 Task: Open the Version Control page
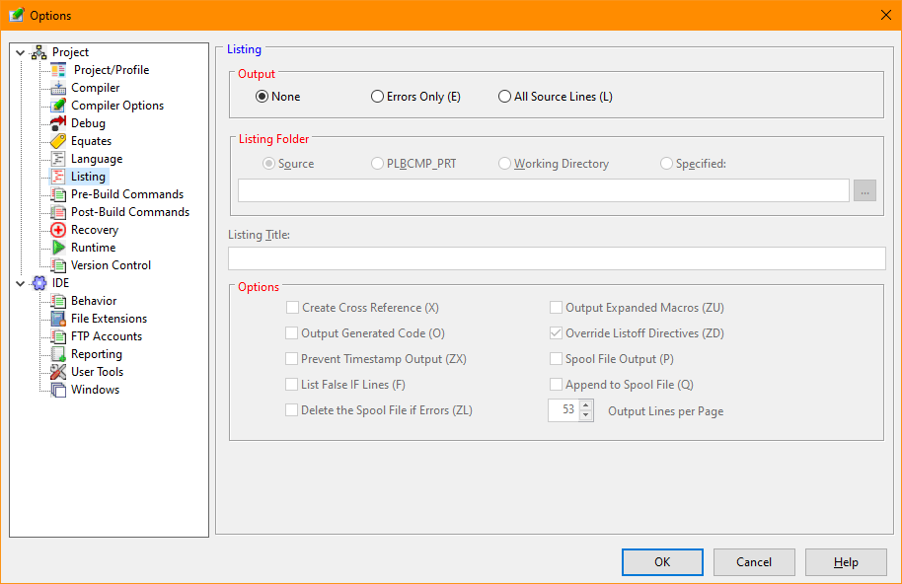click(111, 265)
